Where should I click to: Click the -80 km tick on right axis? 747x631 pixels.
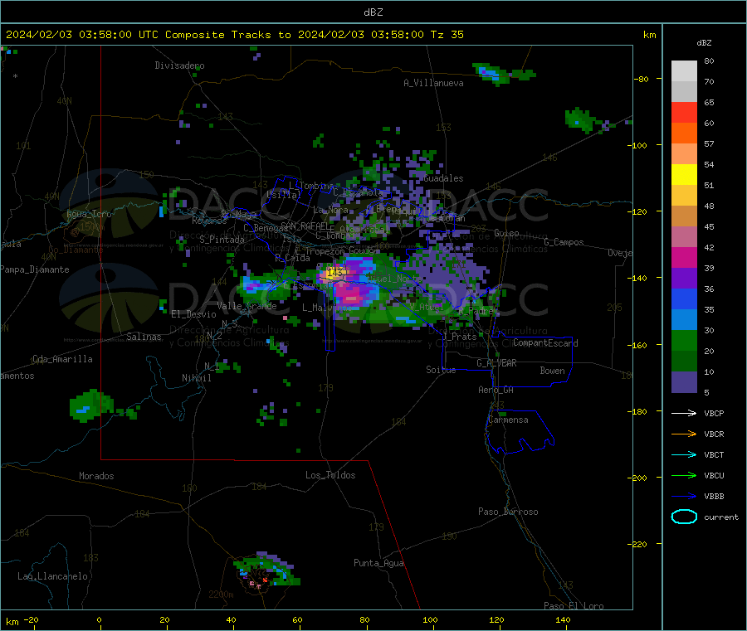[642, 79]
